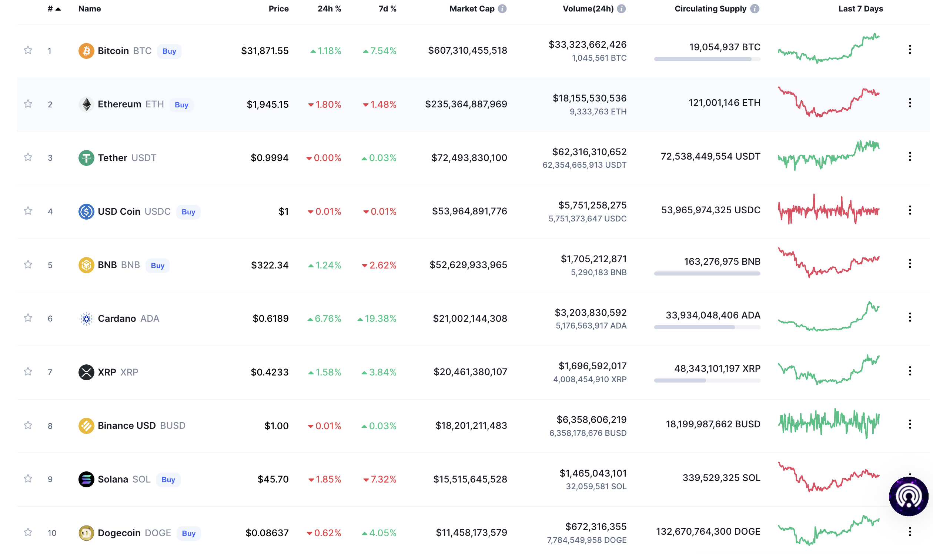Sort by the 24h % column header
933x554 pixels.
coord(329,9)
